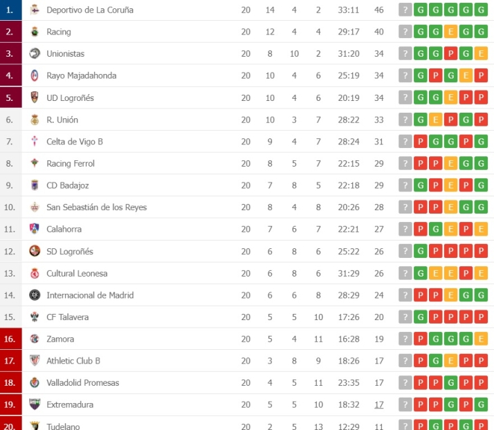Open the SD Logroñés team page
Viewport: 494px width, 430px height.
pos(69,252)
